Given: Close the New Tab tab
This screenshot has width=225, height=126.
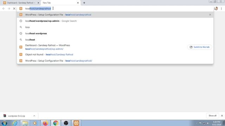Looking at the screenshot, I should [78, 3].
